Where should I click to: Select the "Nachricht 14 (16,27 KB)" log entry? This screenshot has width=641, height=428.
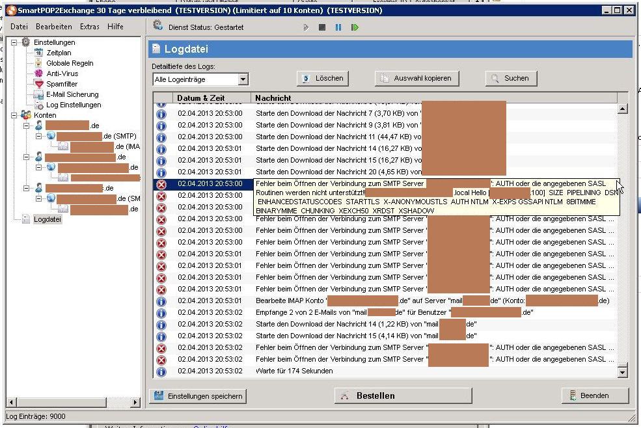point(385,148)
